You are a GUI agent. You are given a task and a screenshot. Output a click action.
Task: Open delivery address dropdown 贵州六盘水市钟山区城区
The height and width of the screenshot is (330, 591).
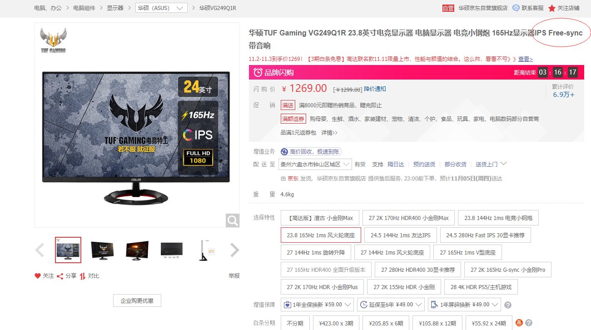(315, 164)
